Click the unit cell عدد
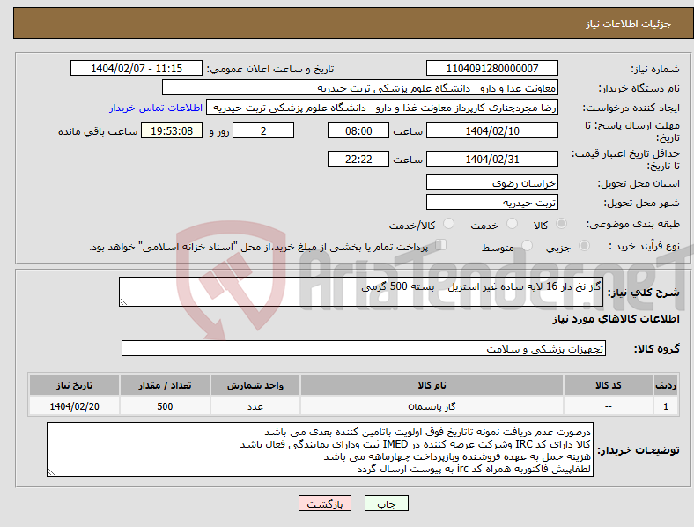Screen dimensions: 694x527 (255, 406)
